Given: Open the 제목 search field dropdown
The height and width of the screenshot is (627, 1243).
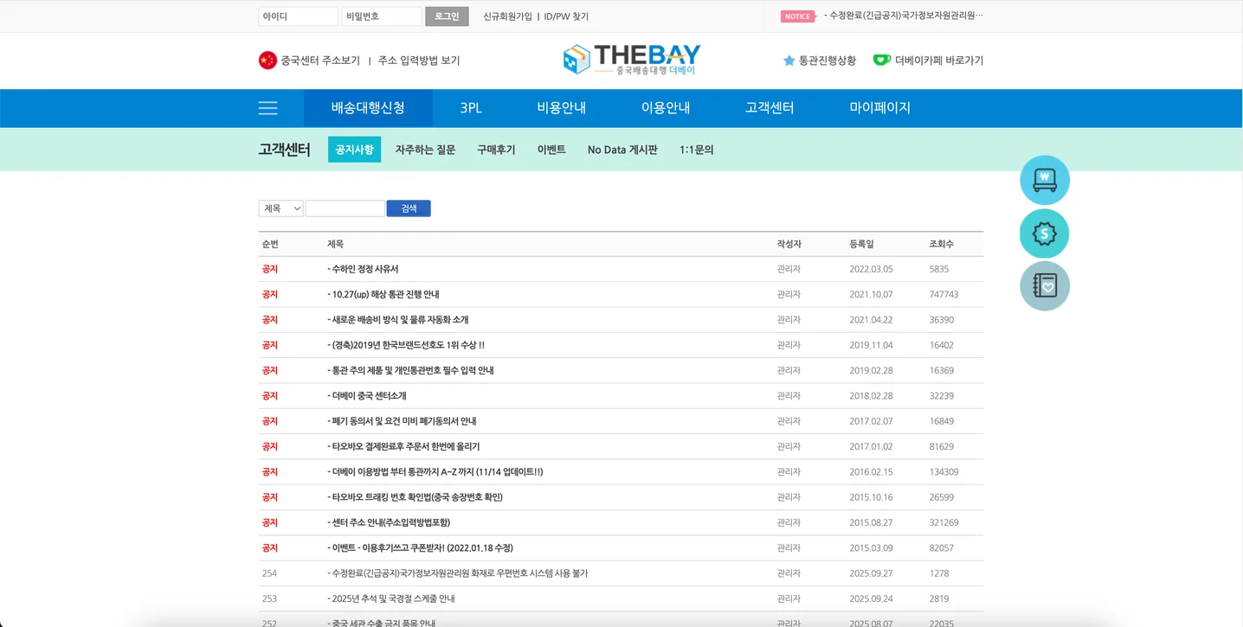Looking at the screenshot, I should (x=279, y=208).
